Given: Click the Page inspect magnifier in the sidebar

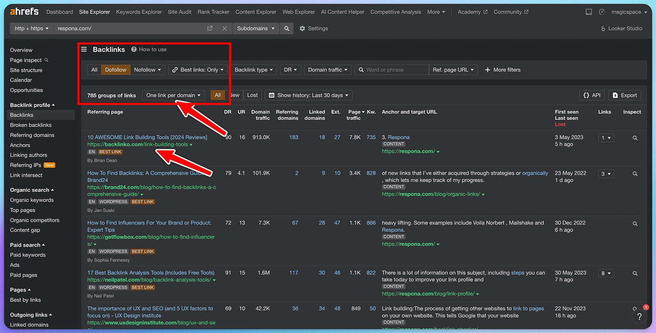Looking at the screenshot, I should pyautogui.click(x=46, y=60).
